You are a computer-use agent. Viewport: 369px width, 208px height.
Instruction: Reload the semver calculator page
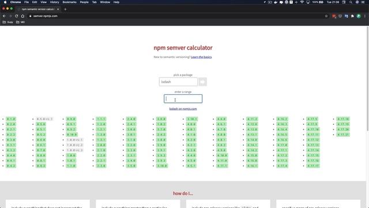click(x=17, y=16)
